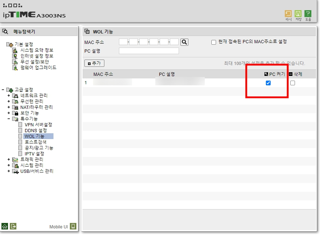Click the 인터넷 설정 정보 icon
The image size is (327, 244).
coord(15,56)
